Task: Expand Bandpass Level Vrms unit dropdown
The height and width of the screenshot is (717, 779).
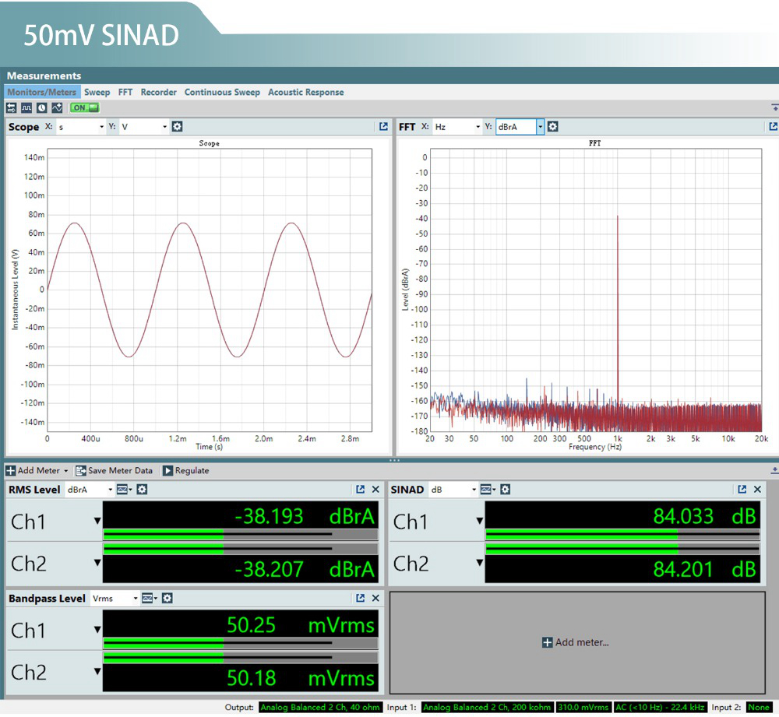Action: point(135,599)
